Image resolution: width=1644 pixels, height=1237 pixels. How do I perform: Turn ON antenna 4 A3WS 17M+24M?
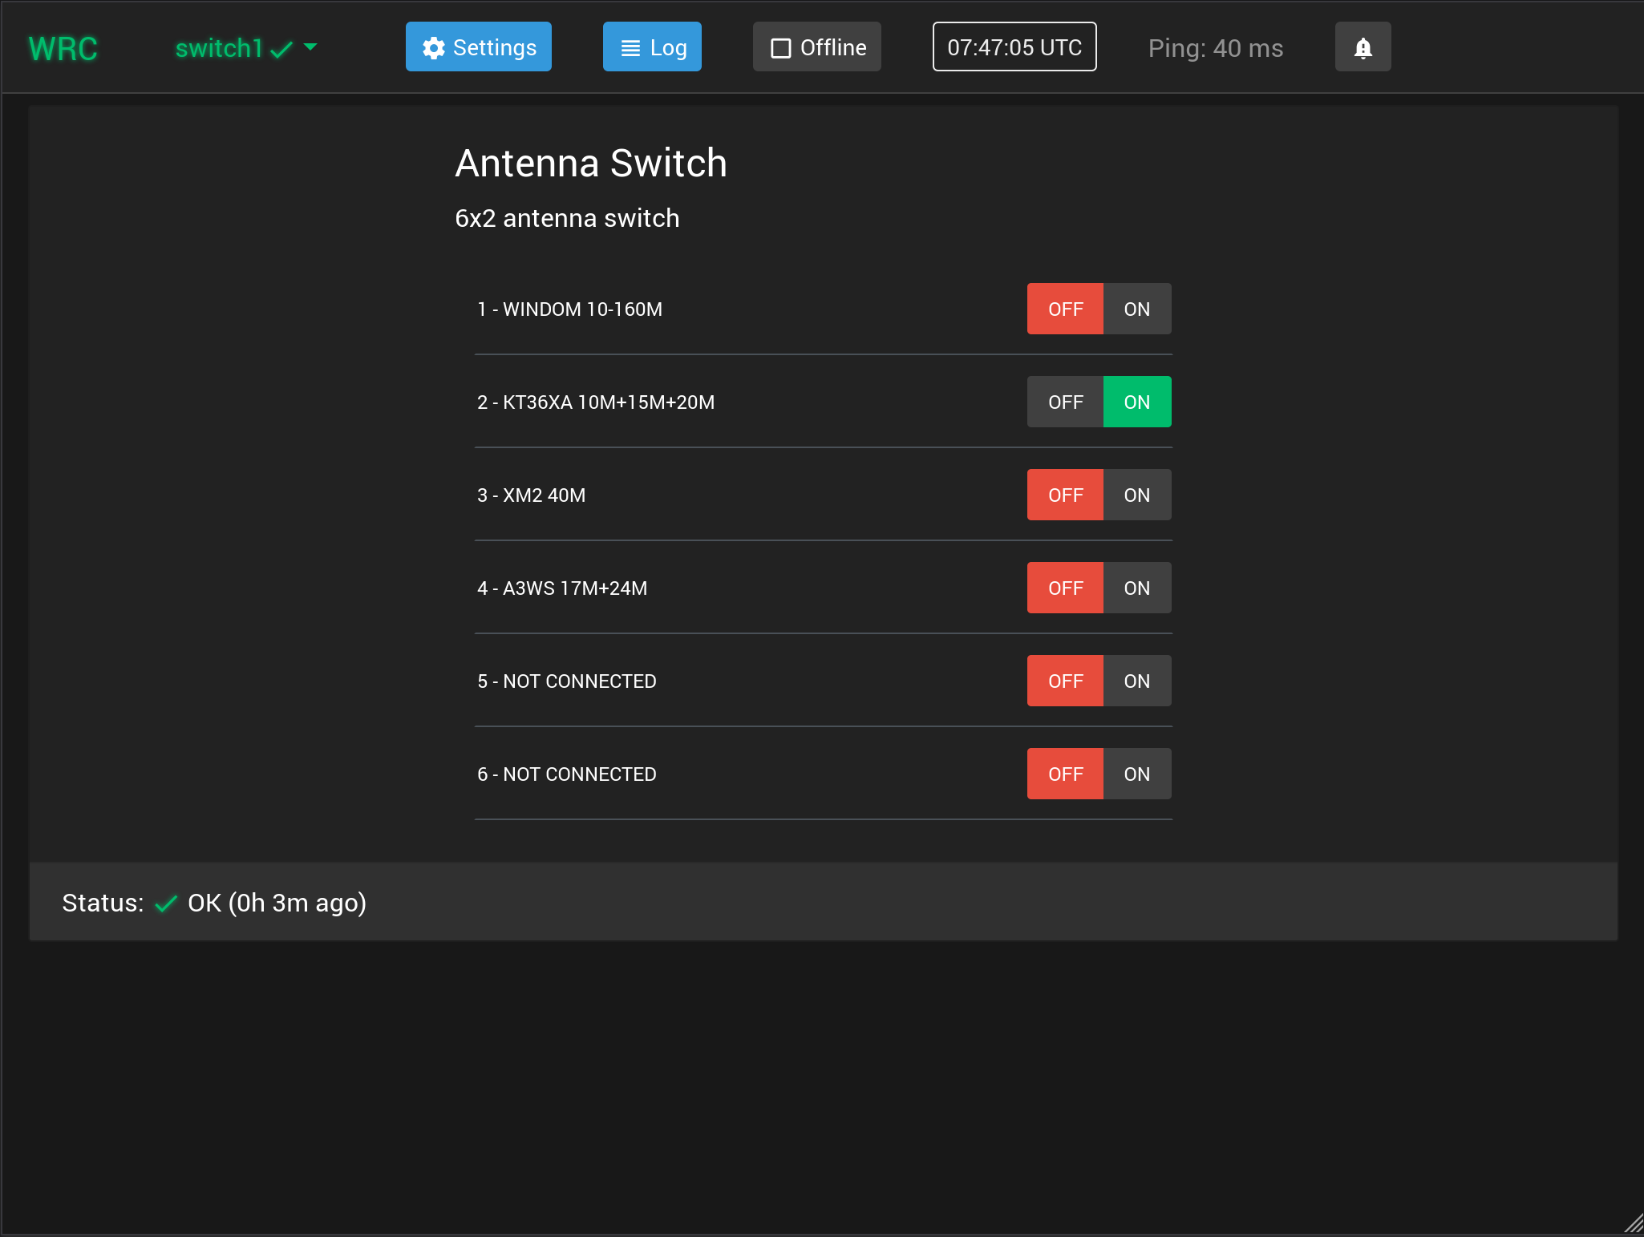click(1136, 588)
